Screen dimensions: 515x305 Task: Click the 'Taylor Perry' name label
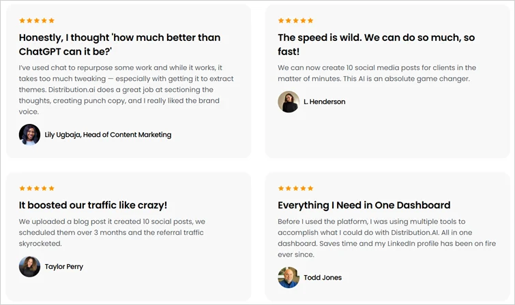coord(64,267)
